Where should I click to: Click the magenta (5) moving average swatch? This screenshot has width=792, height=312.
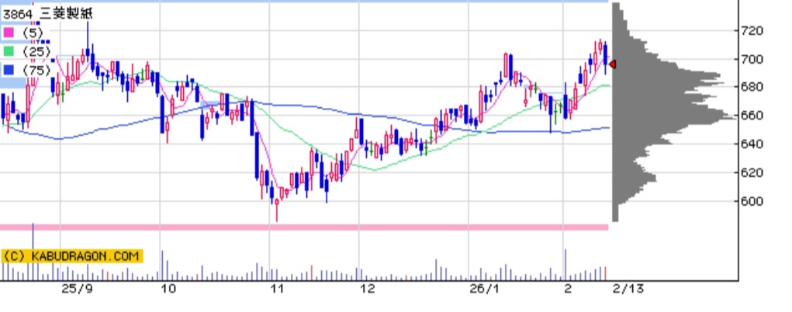pyautogui.click(x=8, y=33)
